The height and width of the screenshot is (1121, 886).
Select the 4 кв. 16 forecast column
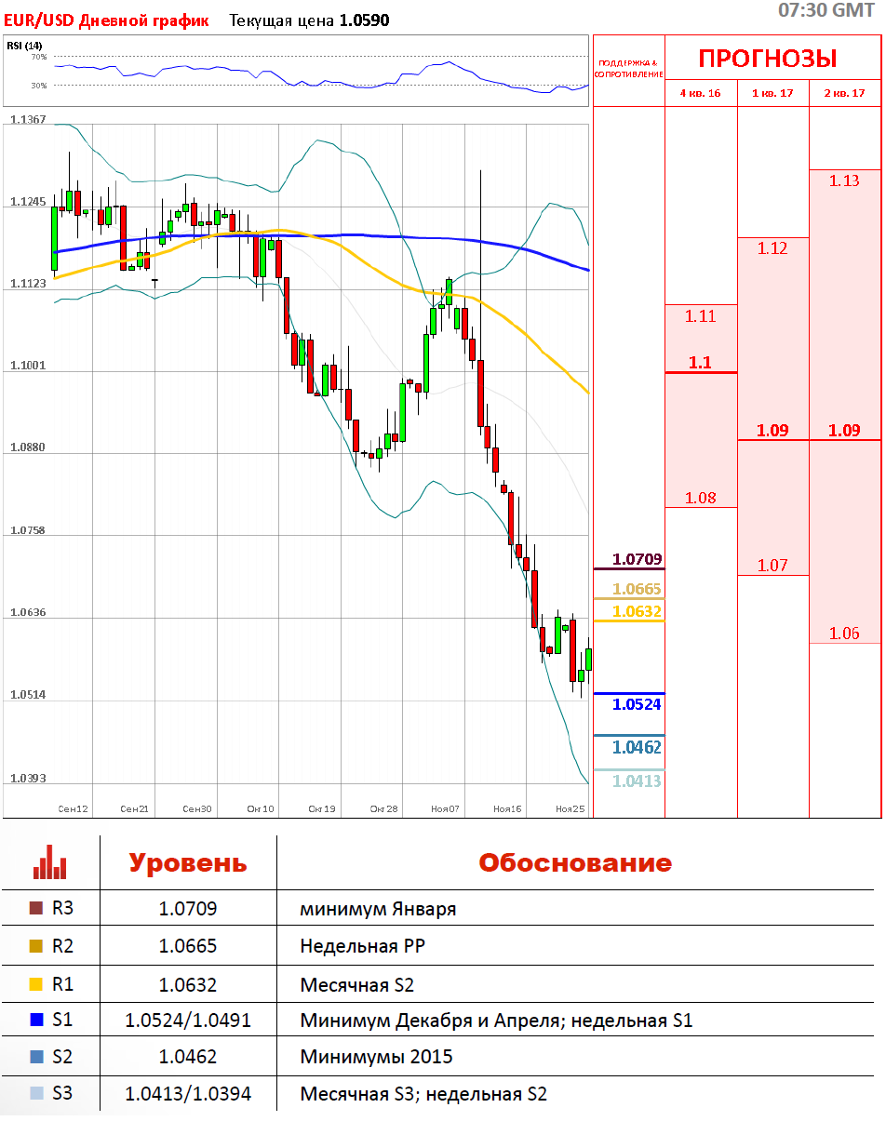tap(700, 93)
